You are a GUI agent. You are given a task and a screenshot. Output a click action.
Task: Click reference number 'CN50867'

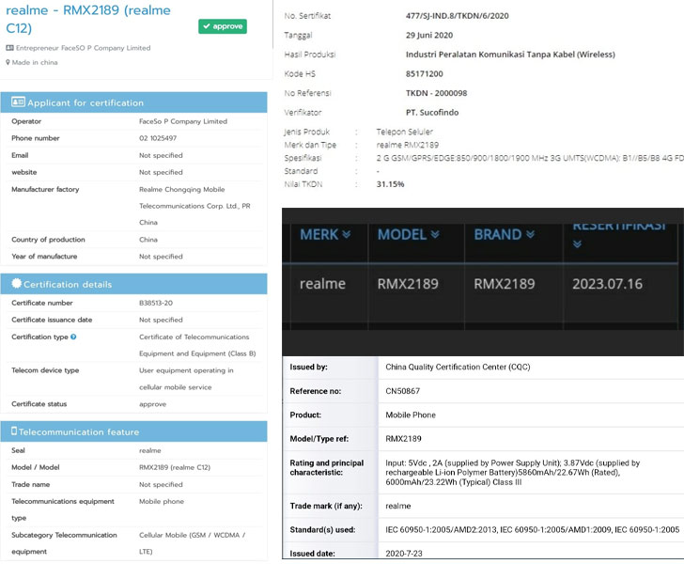(403, 391)
